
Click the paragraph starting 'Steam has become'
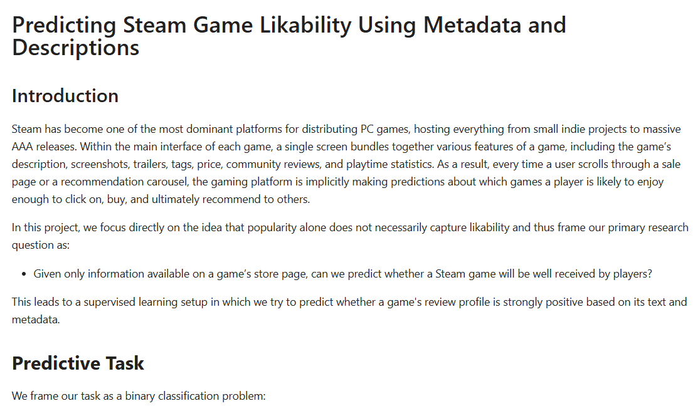click(346, 164)
